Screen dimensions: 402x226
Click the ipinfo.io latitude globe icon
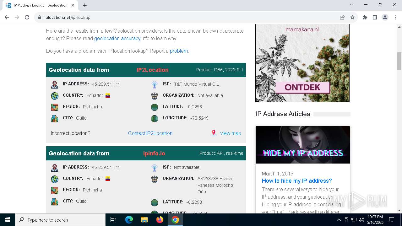tap(155, 202)
